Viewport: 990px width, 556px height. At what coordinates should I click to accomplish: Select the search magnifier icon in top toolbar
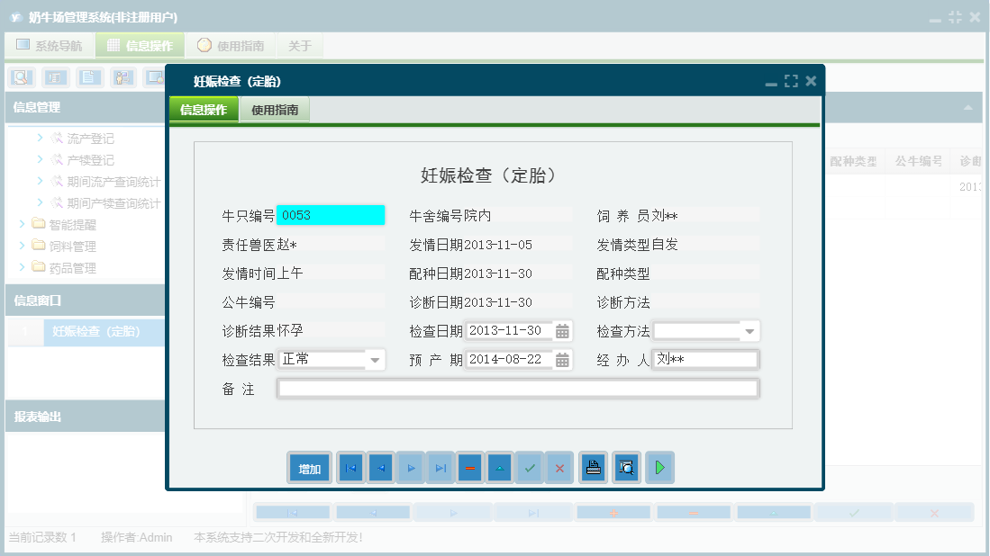click(20, 77)
